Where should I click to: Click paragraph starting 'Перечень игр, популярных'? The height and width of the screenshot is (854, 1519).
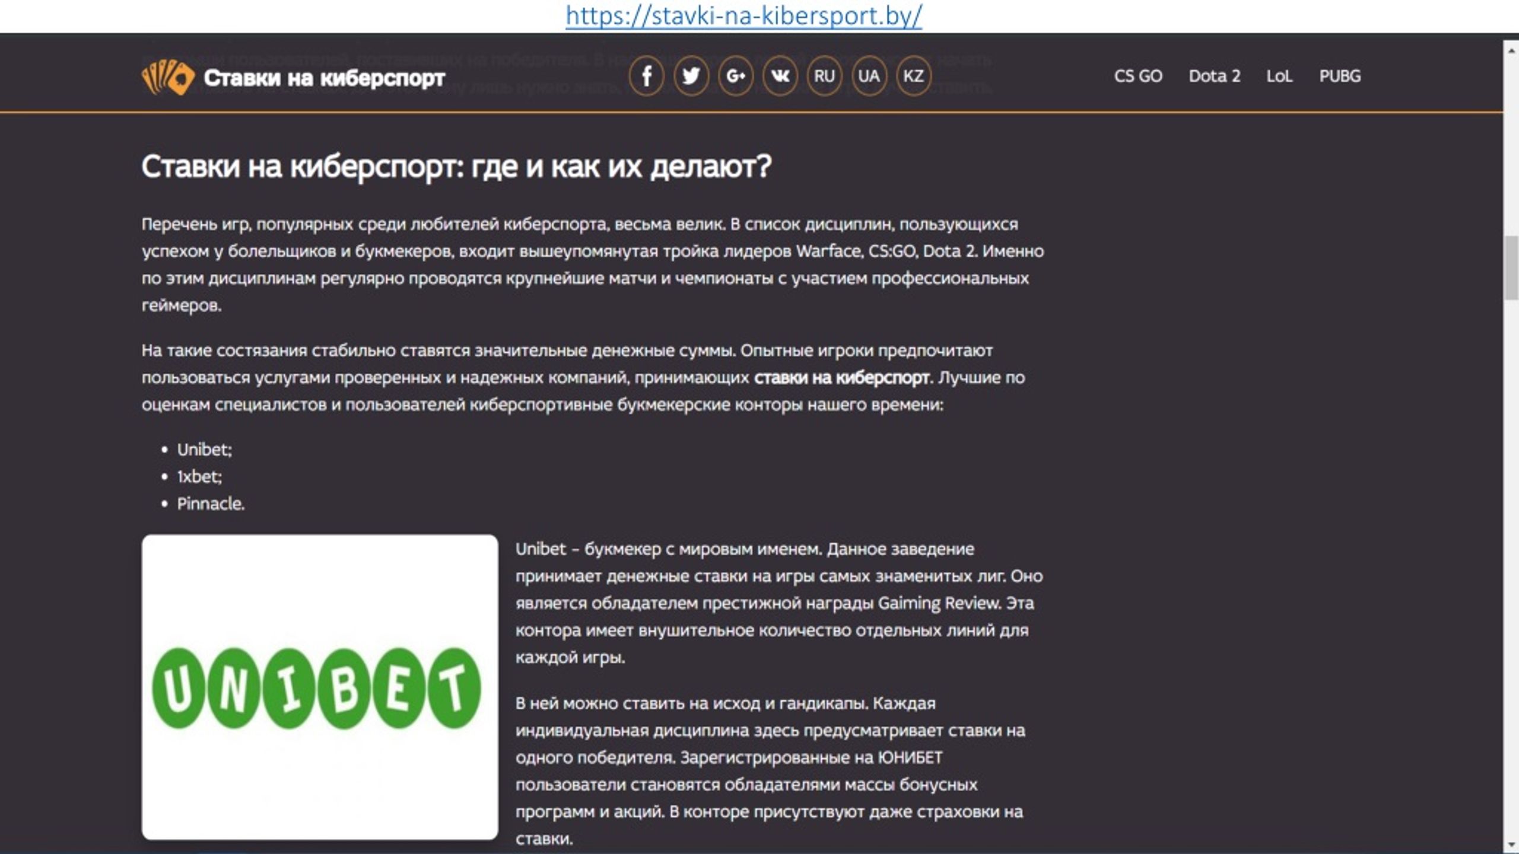click(x=593, y=265)
